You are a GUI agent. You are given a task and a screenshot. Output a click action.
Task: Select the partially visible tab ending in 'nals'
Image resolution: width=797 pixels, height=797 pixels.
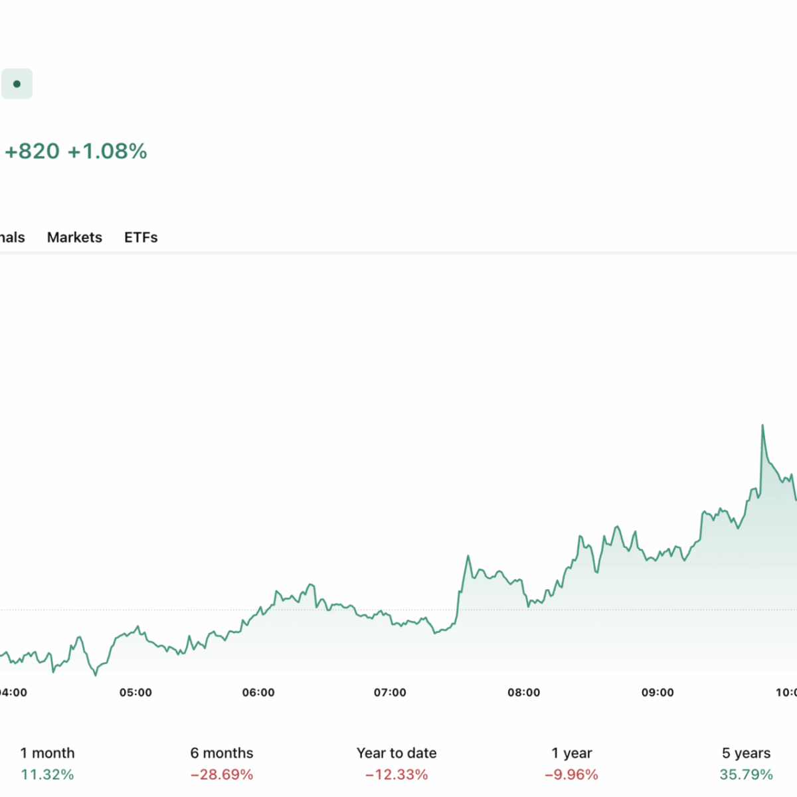(x=12, y=238)
